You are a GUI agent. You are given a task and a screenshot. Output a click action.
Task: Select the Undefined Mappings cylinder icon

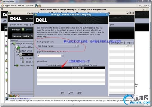point(18,47)
